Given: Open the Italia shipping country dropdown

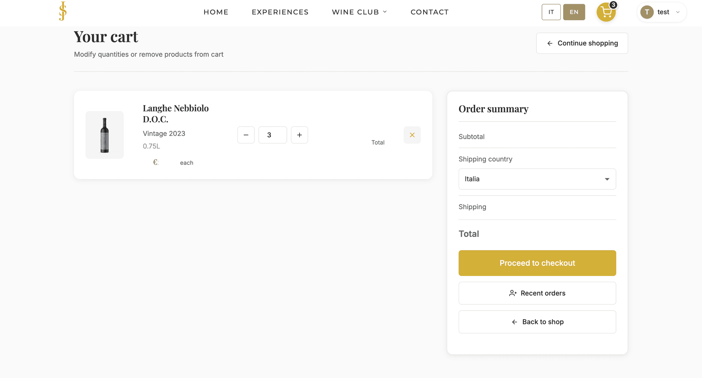Looking at the screenshot, I should (x=537, y=179).
